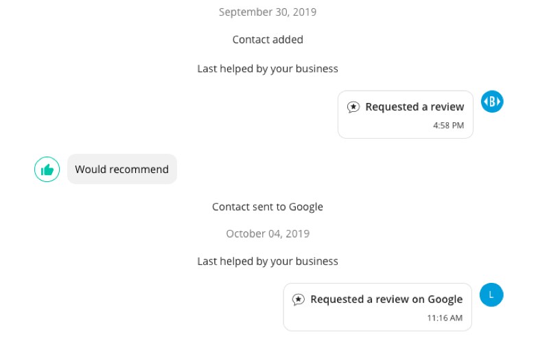Click the 4:58 PM message timestamp

point(448,126)
